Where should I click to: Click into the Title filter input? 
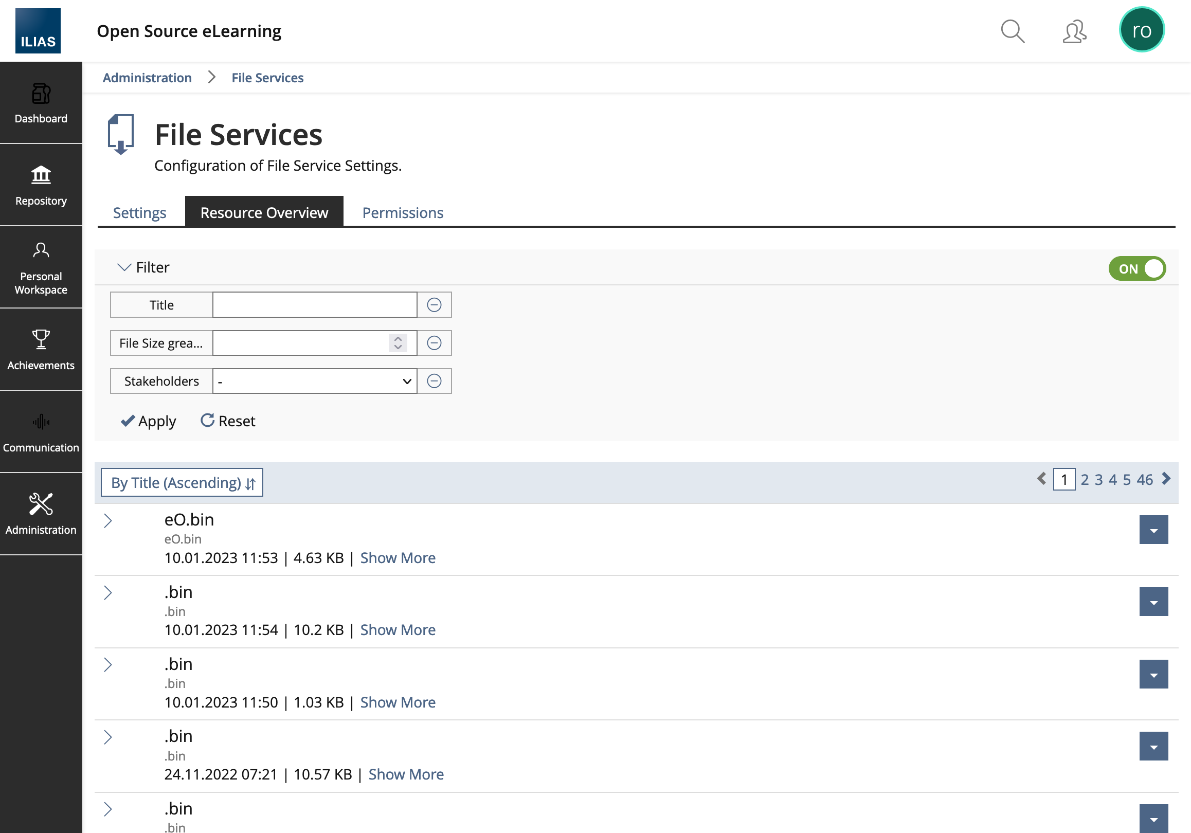(315, 305)
